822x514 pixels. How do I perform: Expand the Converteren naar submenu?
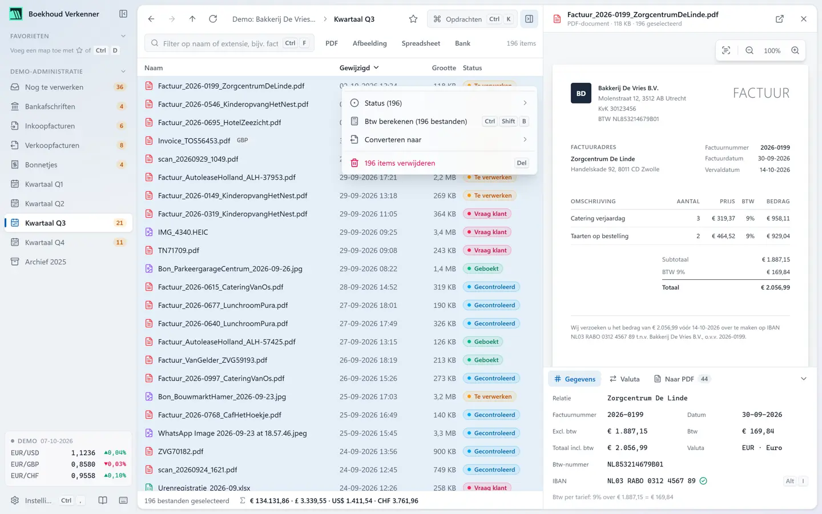[x=439, y=139]
